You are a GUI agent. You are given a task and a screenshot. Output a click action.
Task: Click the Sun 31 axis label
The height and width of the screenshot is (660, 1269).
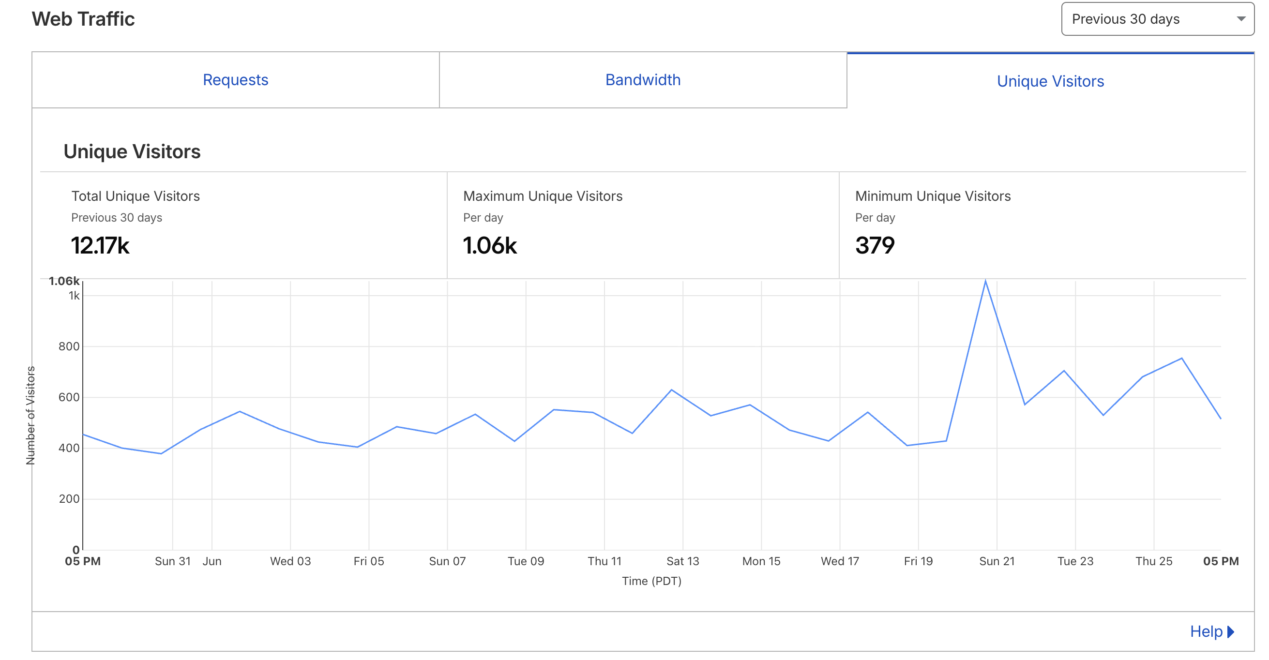pyautogui.click(x=172, y=561)
